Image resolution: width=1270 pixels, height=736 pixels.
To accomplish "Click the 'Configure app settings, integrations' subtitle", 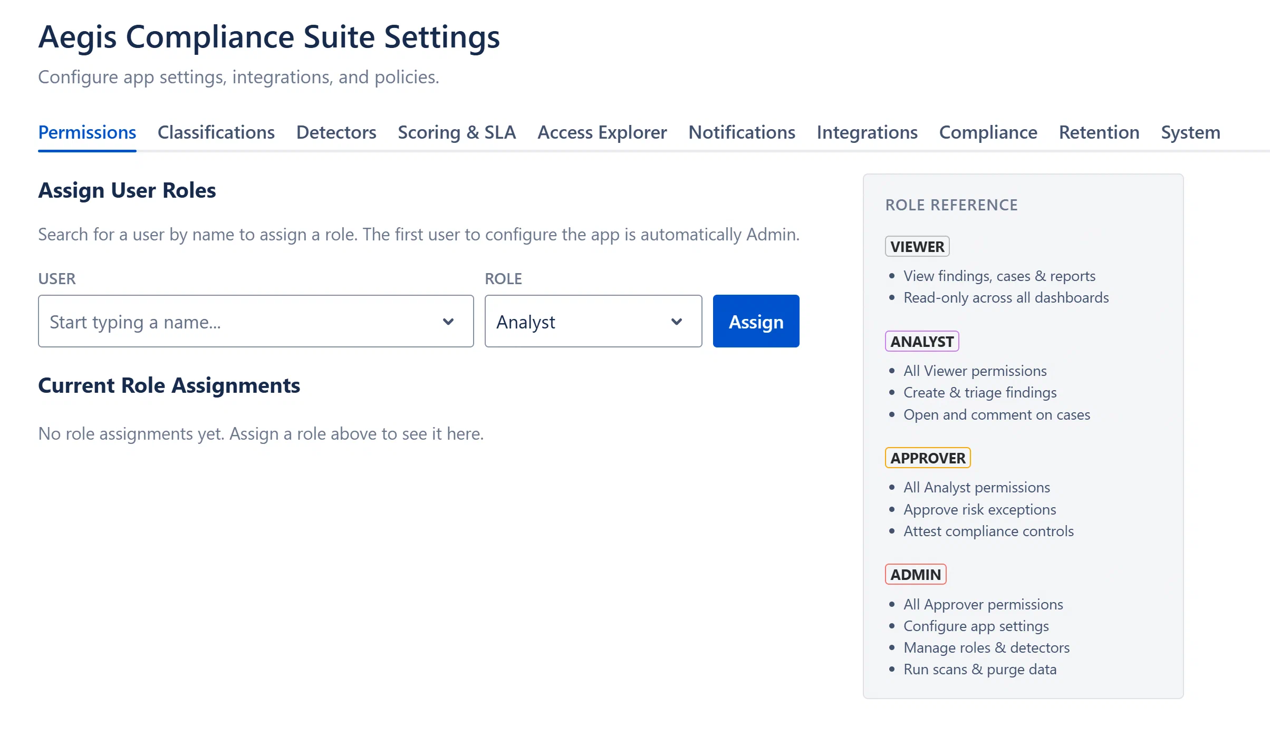I will coord(239,77).
